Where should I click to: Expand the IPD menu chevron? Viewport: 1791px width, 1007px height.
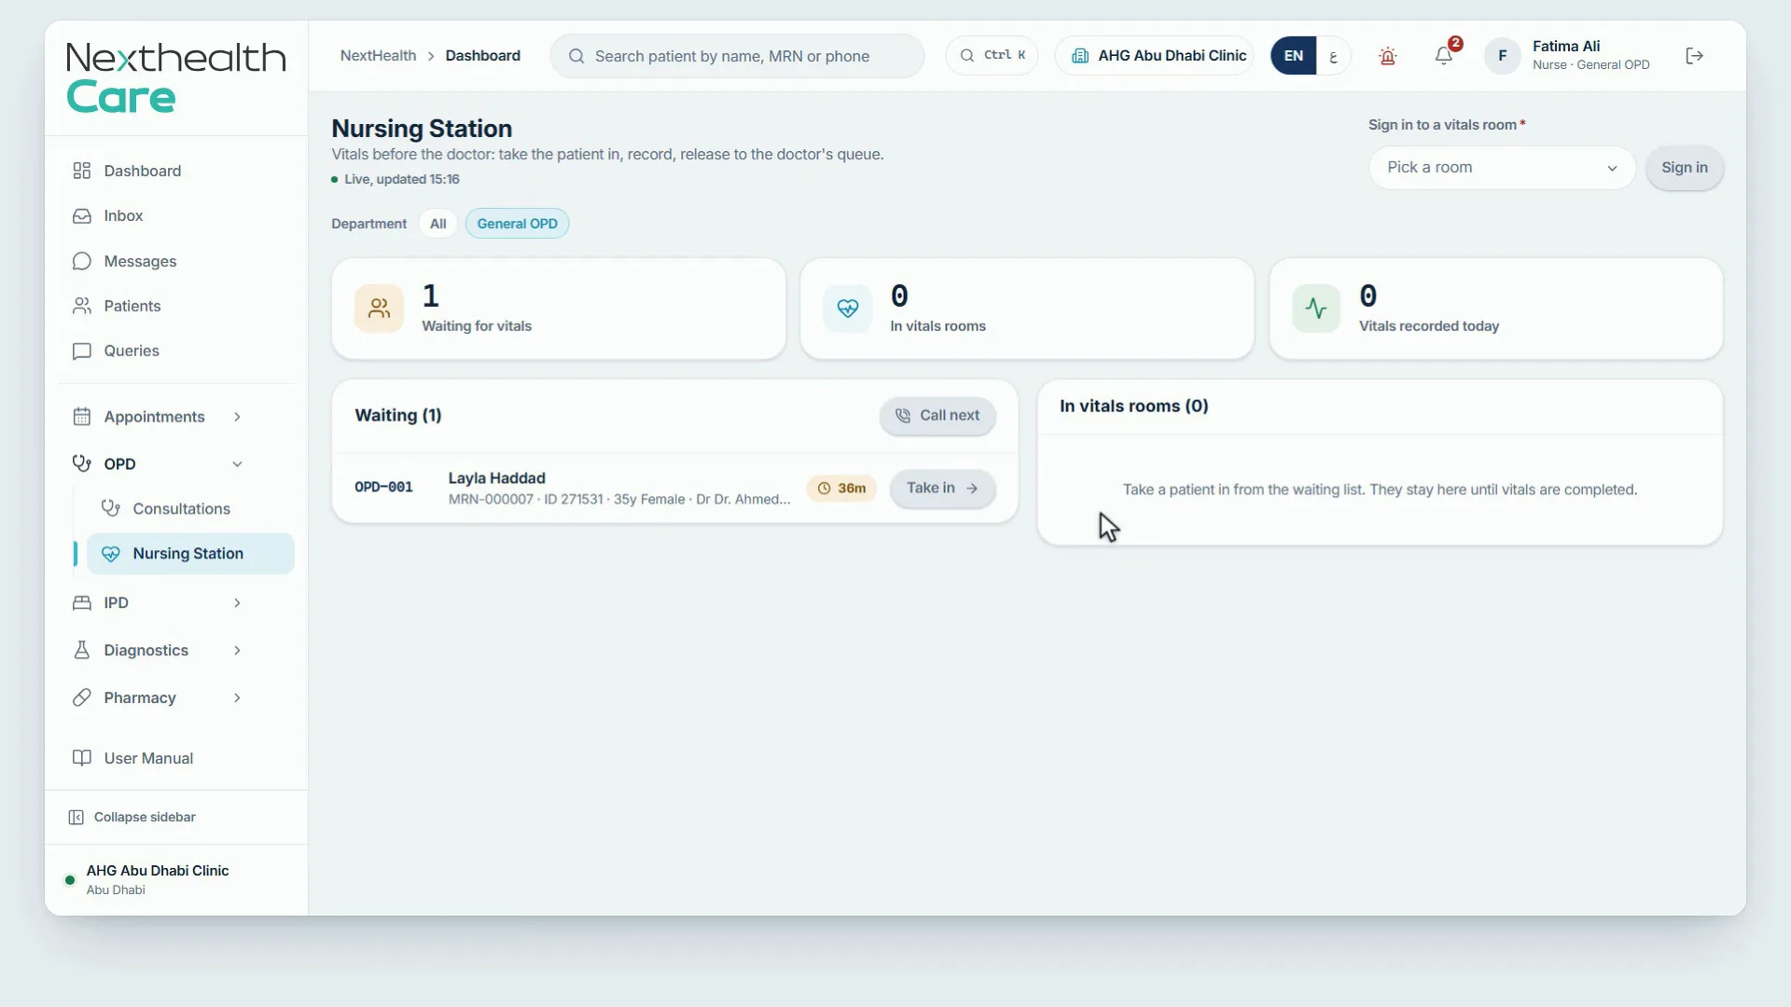[237, 603]
